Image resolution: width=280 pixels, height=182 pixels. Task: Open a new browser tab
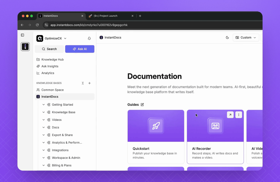tap(140, 16)
